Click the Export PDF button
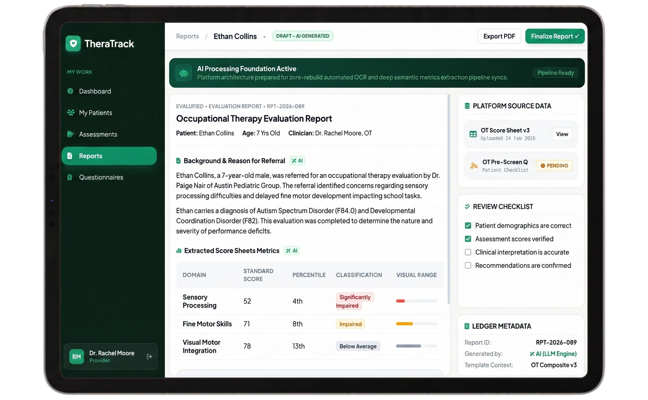 coord(499,36)
